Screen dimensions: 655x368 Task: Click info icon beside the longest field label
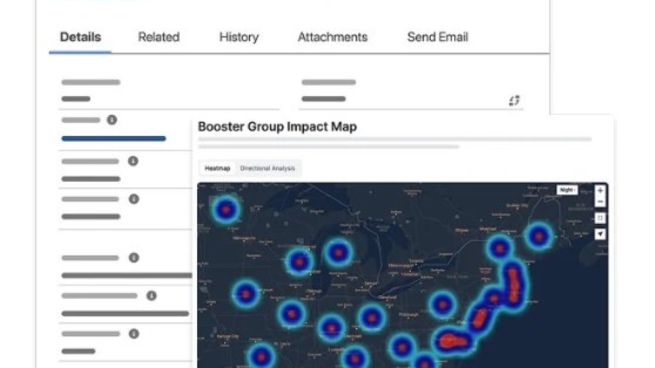point(151,296)
